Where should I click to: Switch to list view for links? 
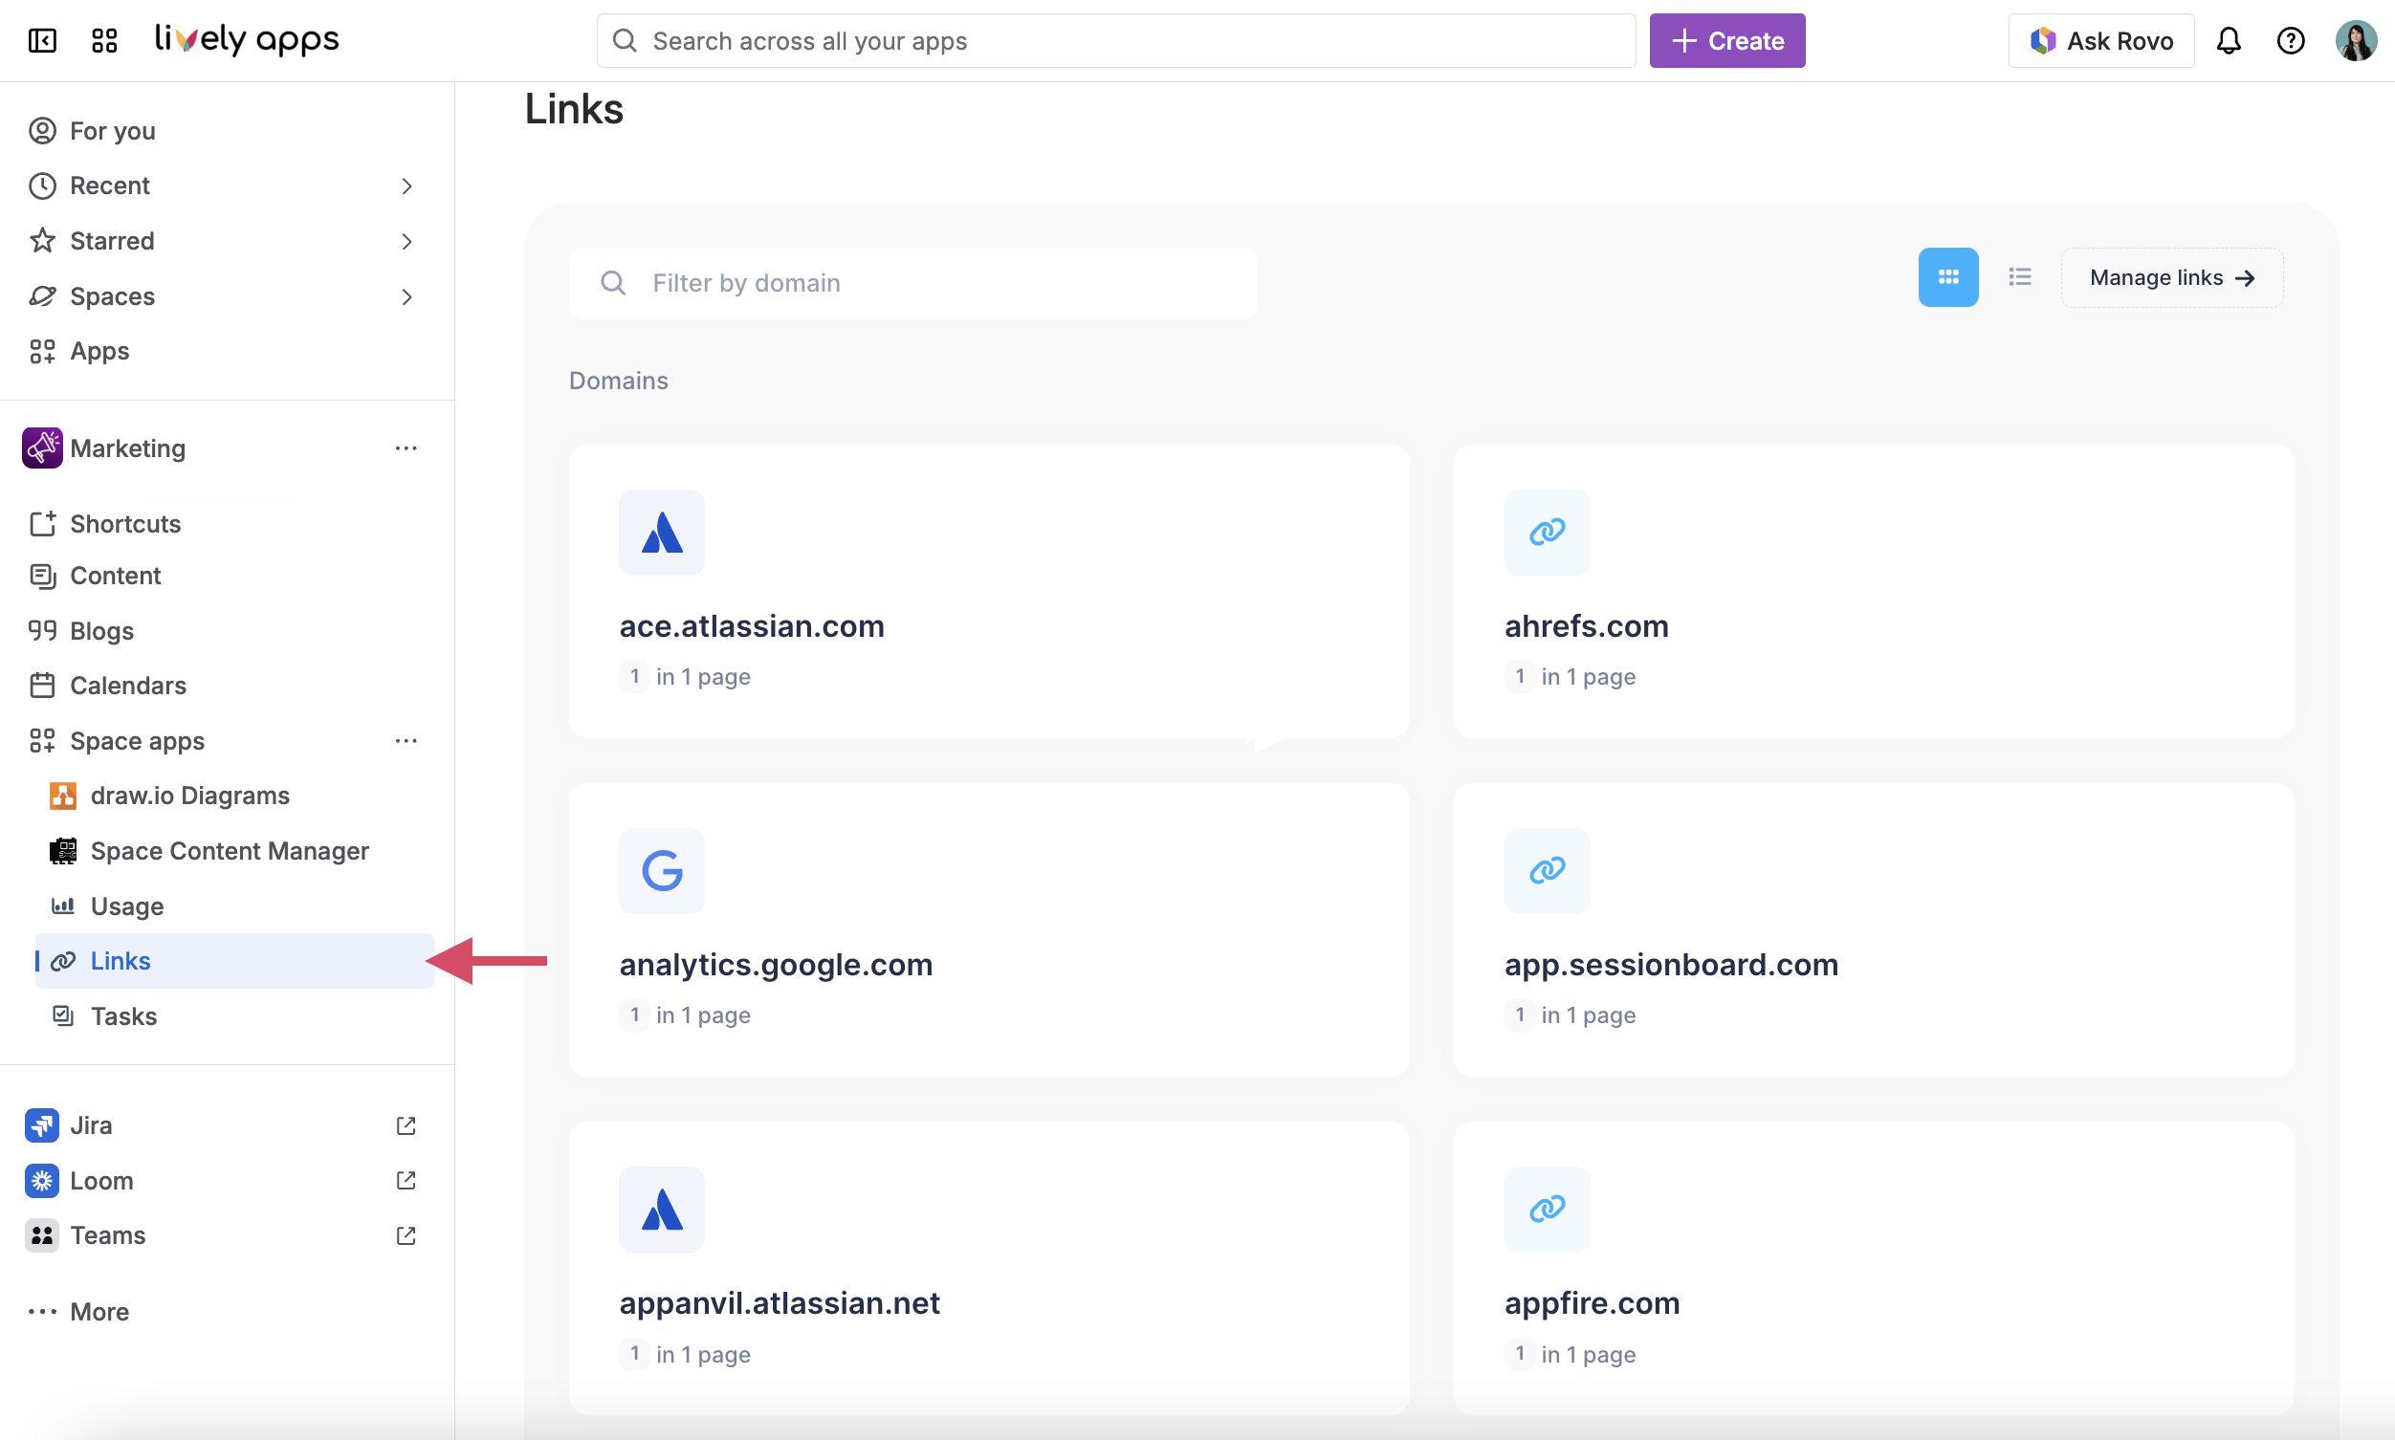point(2019,276)
